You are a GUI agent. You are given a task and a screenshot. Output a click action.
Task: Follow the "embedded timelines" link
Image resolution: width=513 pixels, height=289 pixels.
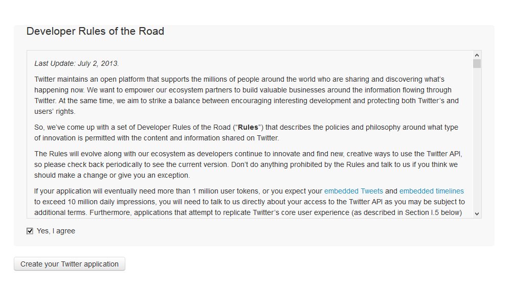pyautogui.click(x=431, y=191)
